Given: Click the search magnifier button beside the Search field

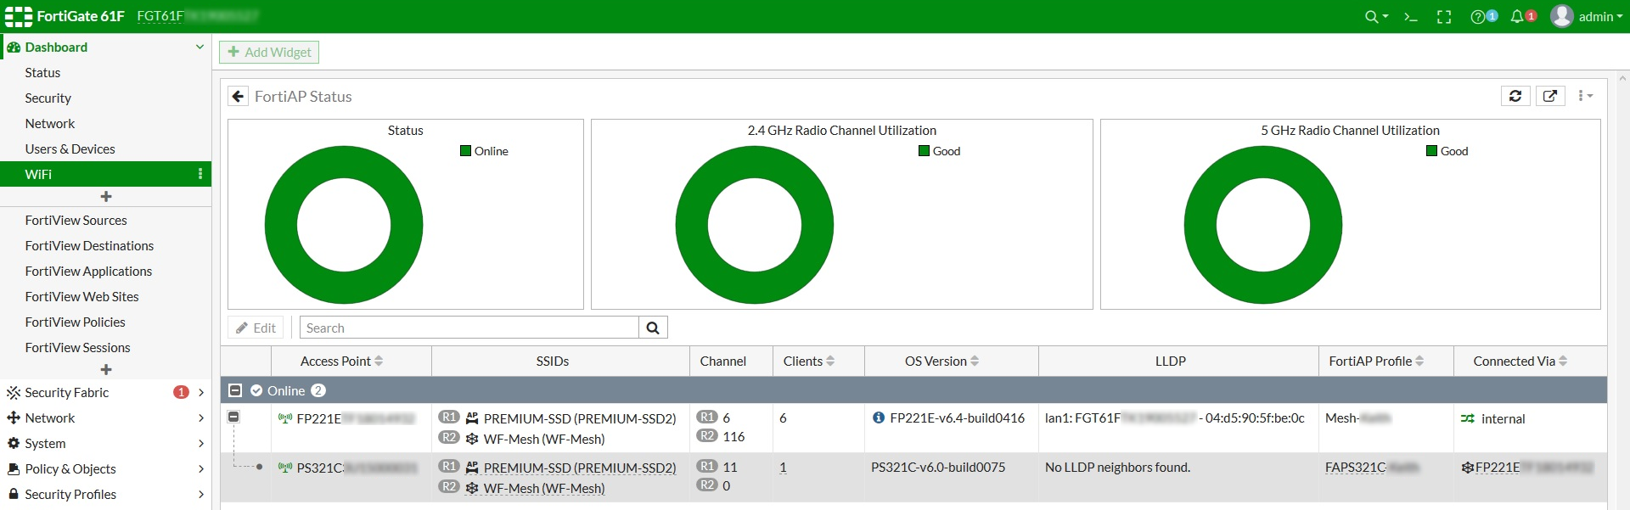Looking at the screenshot, I should click(653, 328).
